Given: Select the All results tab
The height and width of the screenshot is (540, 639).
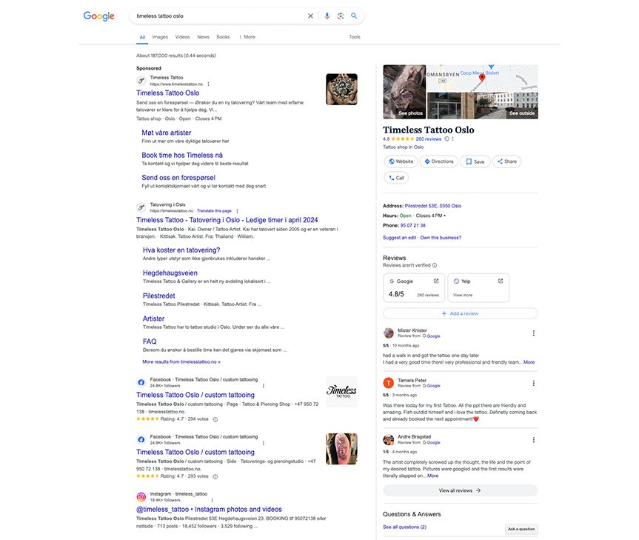Looking at the screenshot, I should click(142, 37).
